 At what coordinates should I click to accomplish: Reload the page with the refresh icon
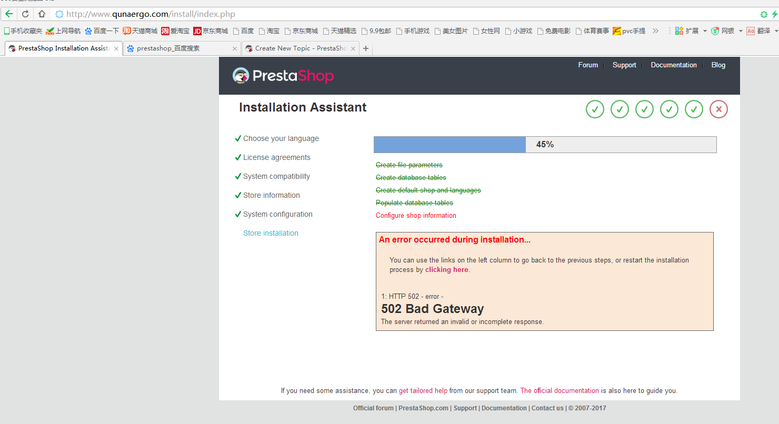pos(25,14)
